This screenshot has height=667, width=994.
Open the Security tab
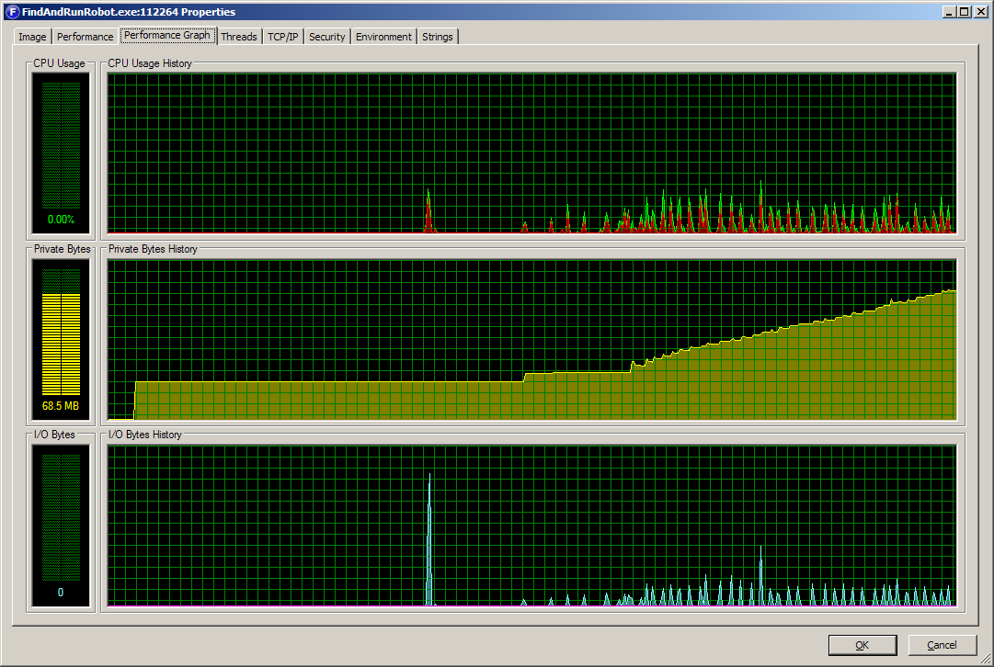click(x=326, y=37)
